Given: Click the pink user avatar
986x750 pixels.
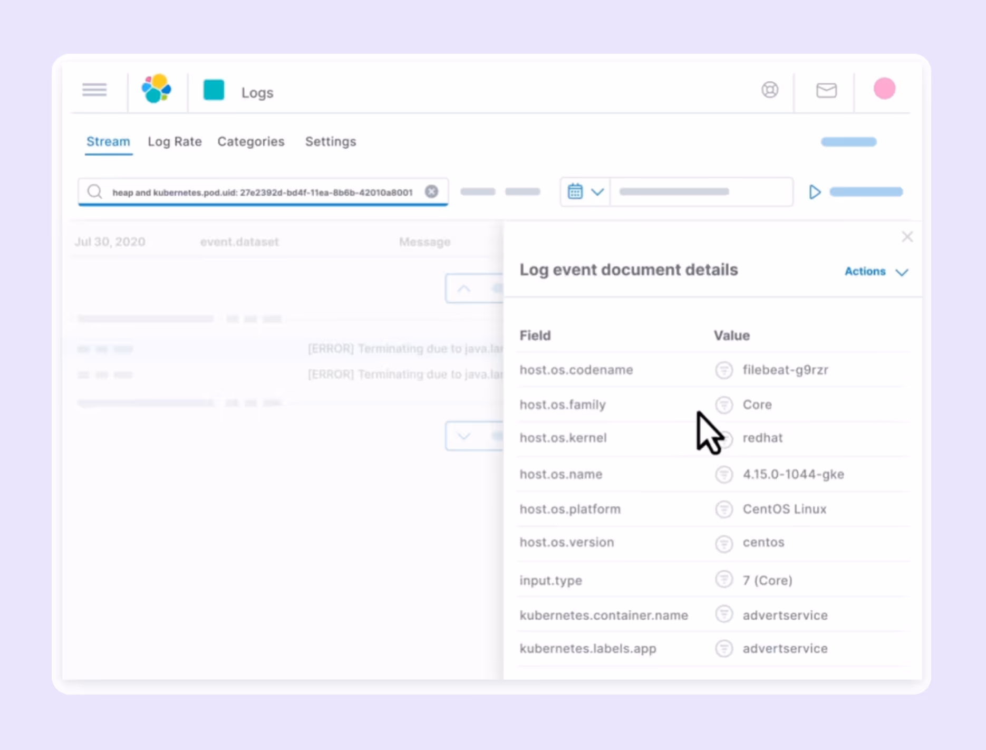Looking at the screenshot, I should pyautogui.click(x=884, y=89).
